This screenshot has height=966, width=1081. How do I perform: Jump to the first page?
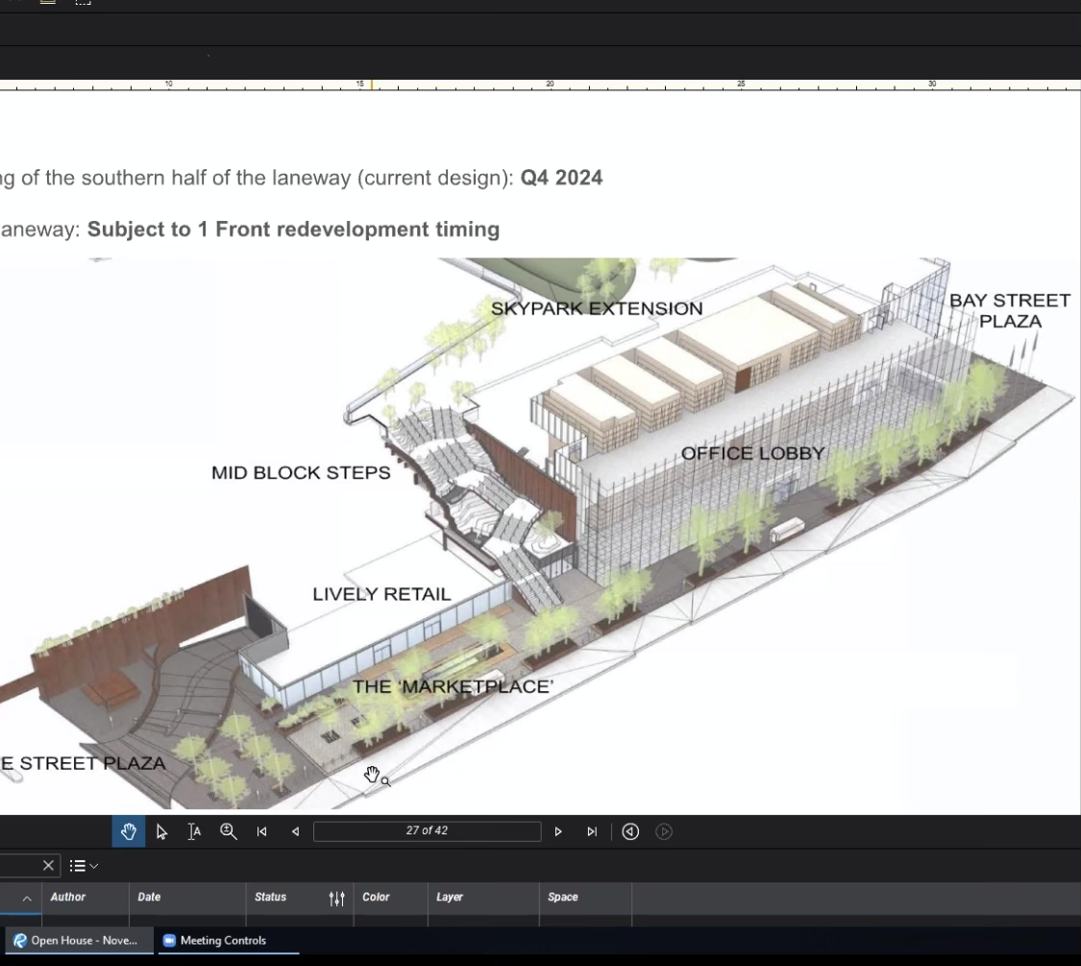point(261,832)
